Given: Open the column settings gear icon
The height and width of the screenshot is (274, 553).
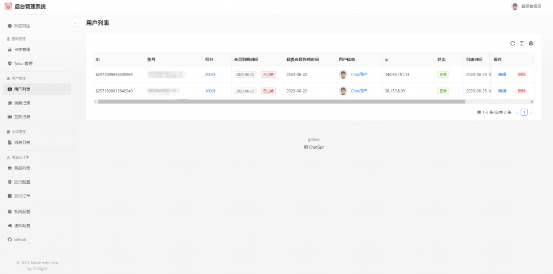Looking at the screenshot, I should (531, 43).
